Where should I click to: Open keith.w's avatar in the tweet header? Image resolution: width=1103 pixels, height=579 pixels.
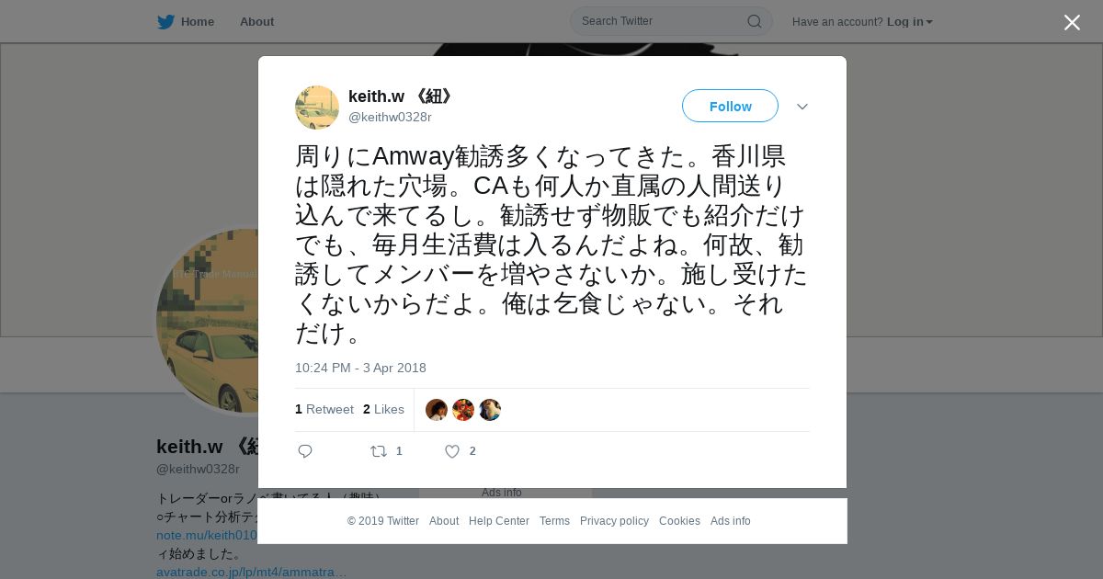tap(317, 108)
